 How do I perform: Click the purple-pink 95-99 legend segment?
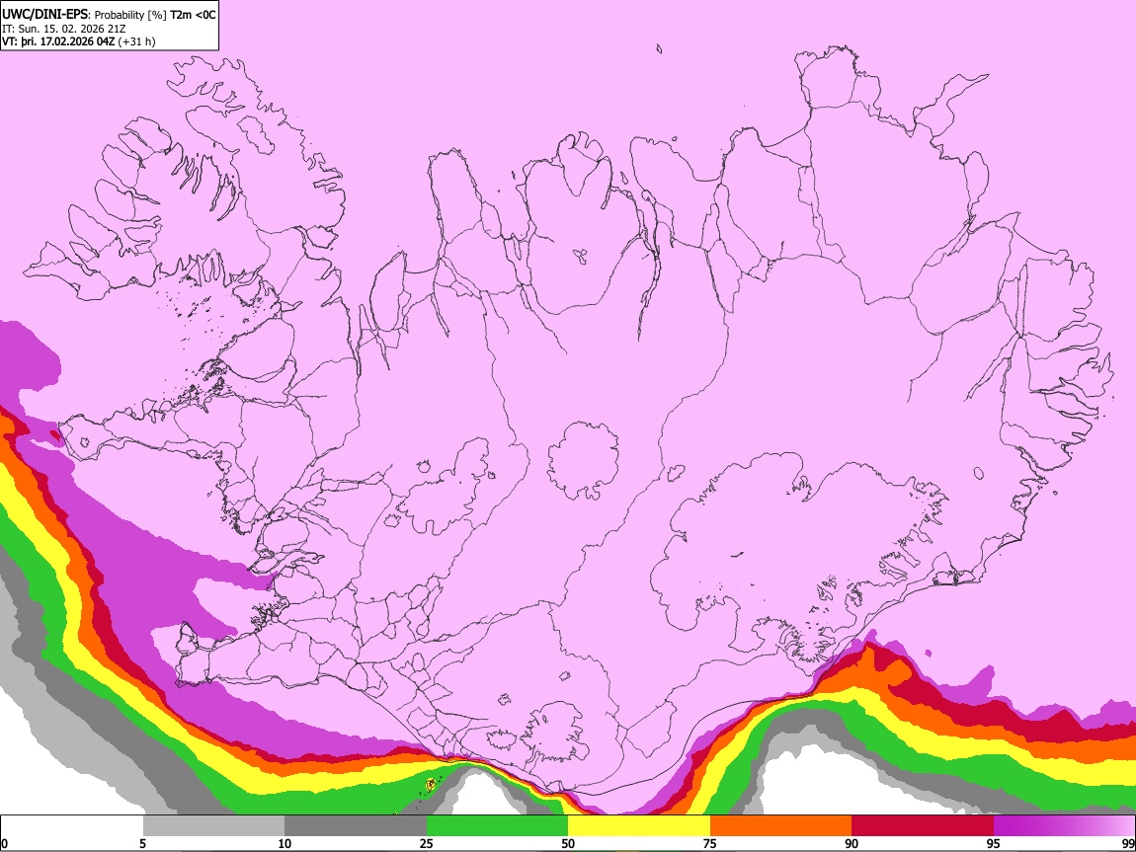[x=1064, y=826]
